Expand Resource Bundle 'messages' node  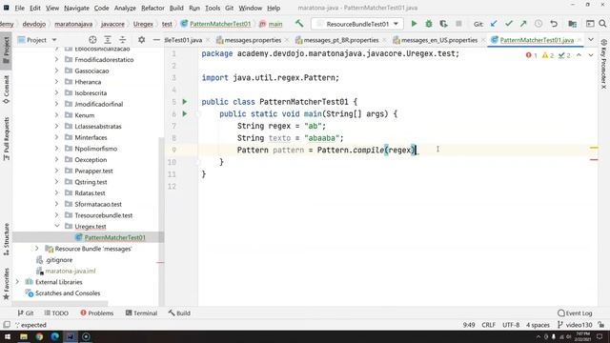pos(37,248)
